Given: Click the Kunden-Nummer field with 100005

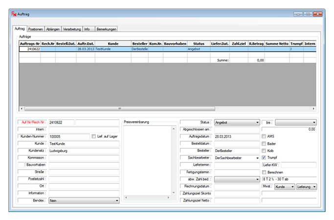Looking at the screenshot, I should 69,136.
